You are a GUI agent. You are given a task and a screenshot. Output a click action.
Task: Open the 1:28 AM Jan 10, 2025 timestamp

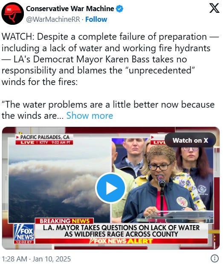pos(36,259)
